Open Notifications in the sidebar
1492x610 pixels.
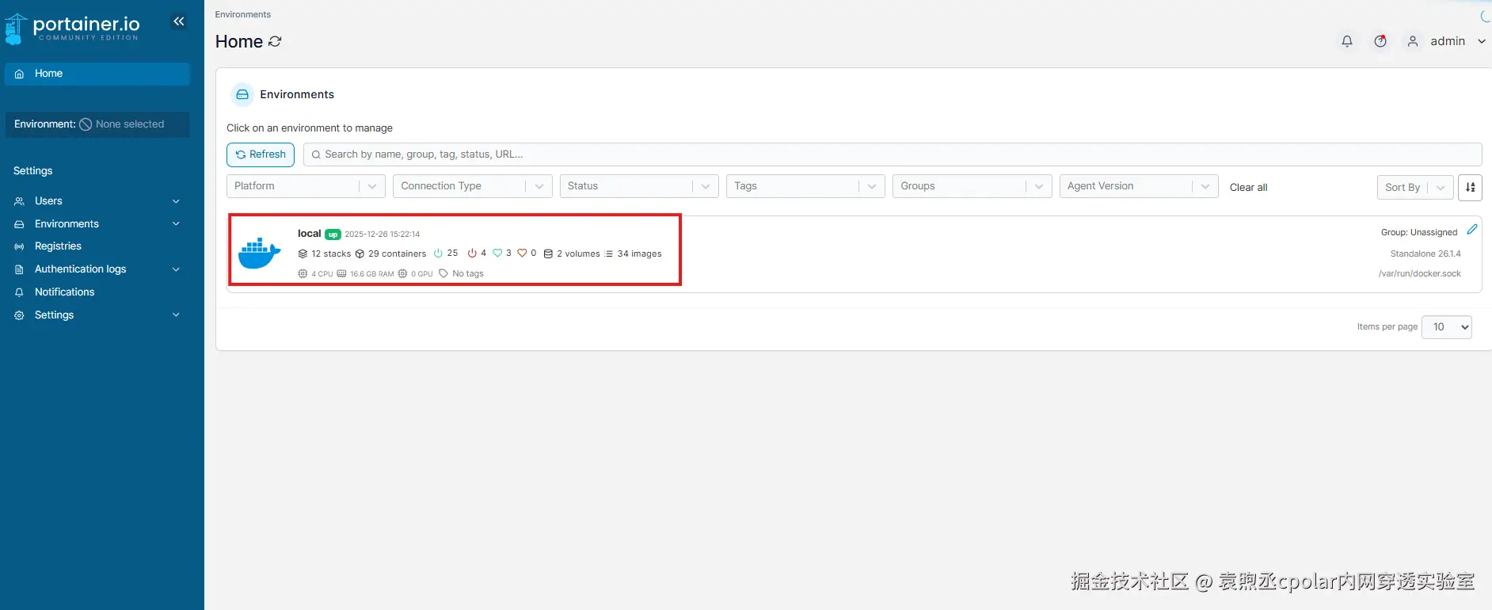(x=97, y=292)
